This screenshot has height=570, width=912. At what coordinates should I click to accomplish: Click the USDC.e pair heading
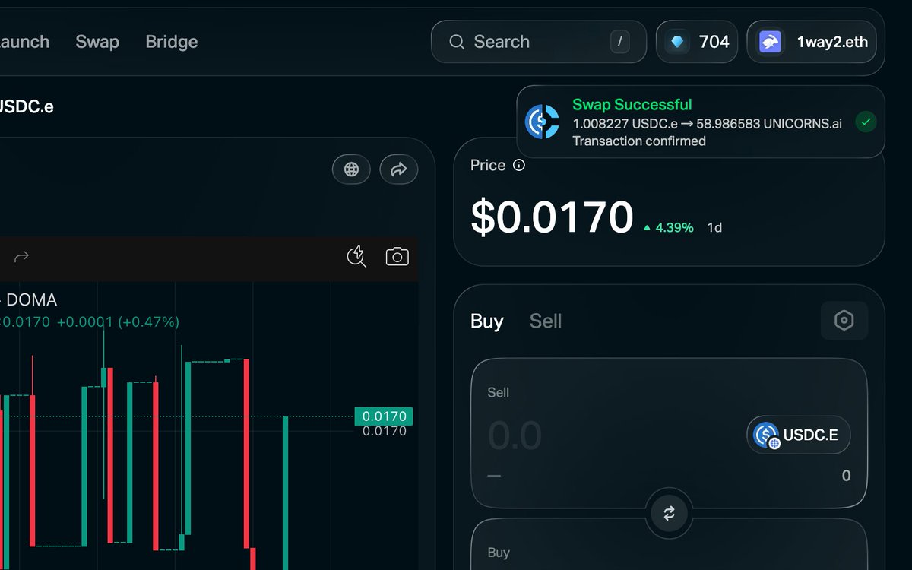(25, 106)
